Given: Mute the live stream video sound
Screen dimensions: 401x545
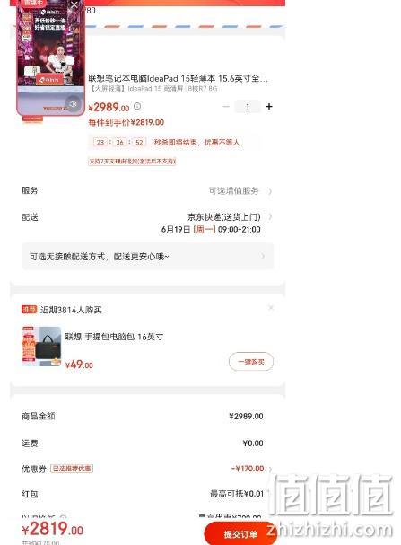Looking at the screenshot, I should click(x=73, y=103).
